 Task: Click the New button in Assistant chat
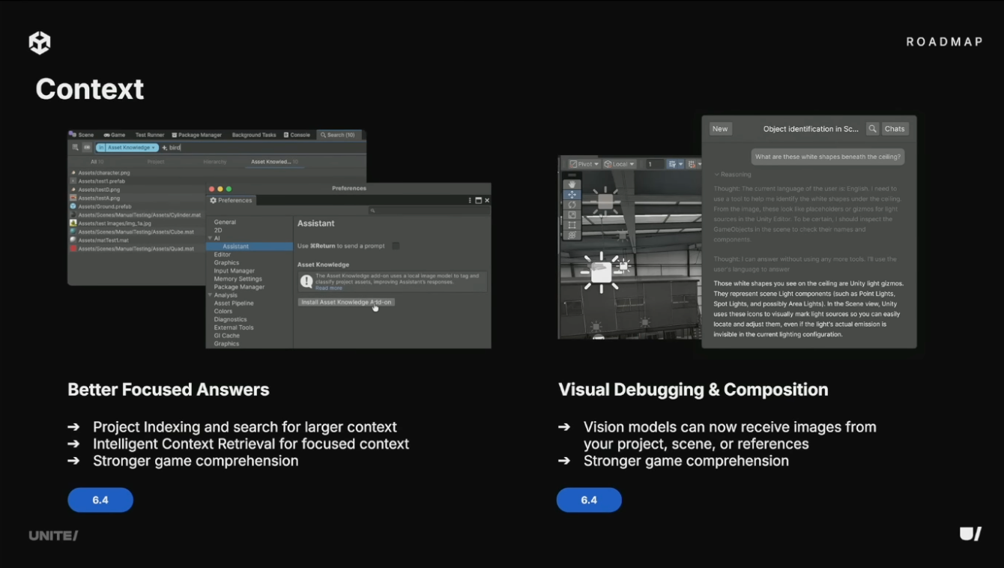click(x=720, y=129)
